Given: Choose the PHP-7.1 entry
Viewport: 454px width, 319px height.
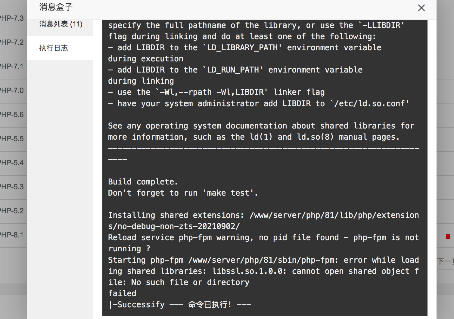Looking at the screenshot, I should click(x=12, y=67).
